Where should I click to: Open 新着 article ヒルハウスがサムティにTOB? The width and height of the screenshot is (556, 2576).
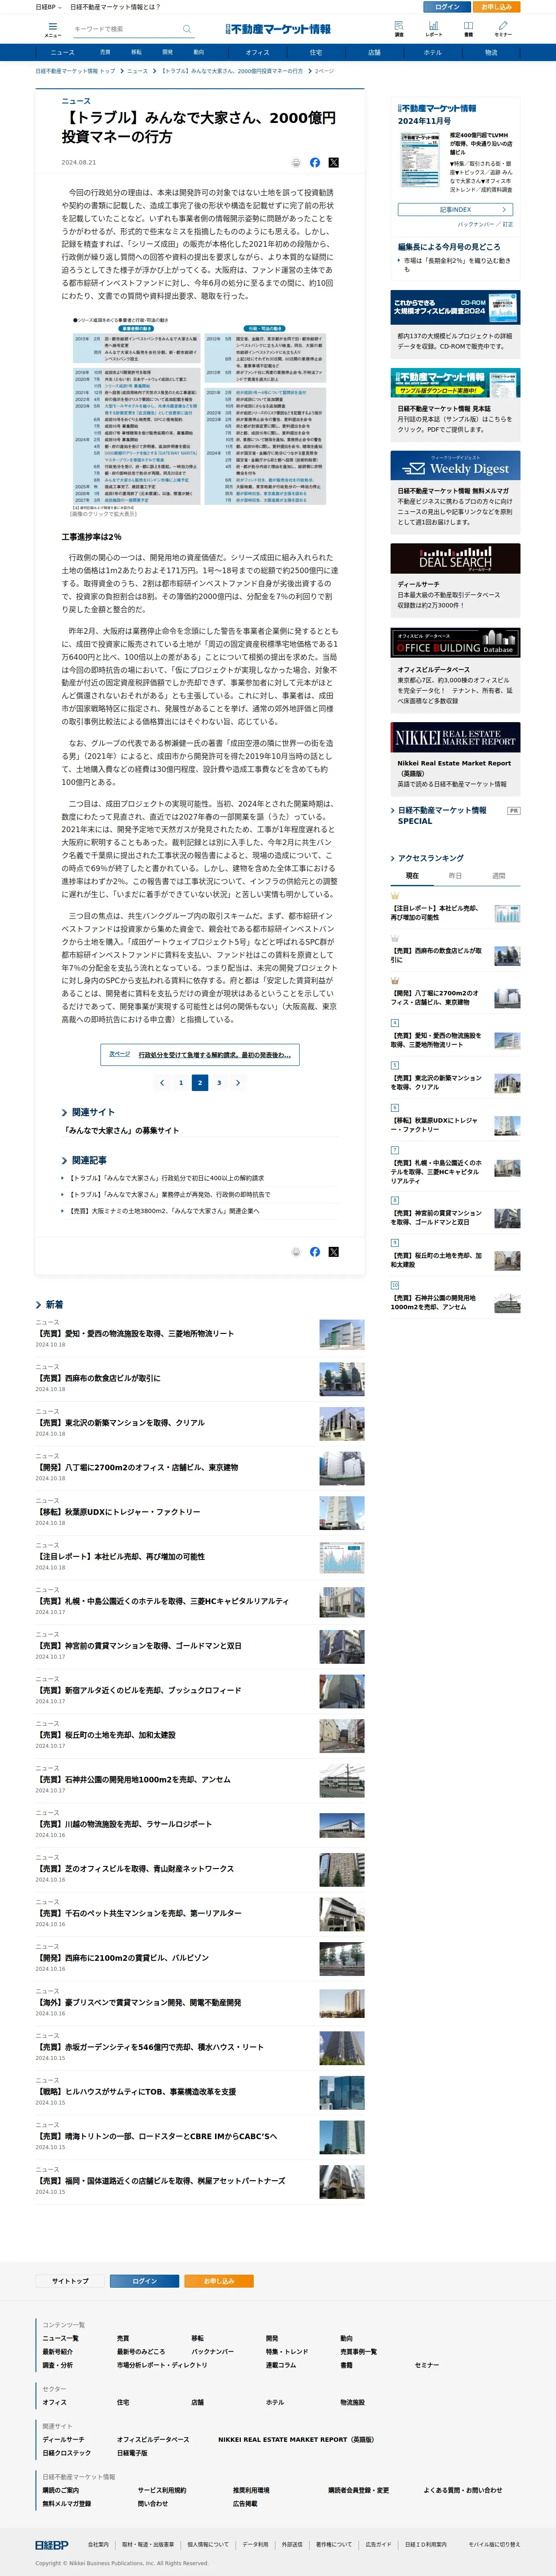pyautogui.click(x=137, y=2091)
